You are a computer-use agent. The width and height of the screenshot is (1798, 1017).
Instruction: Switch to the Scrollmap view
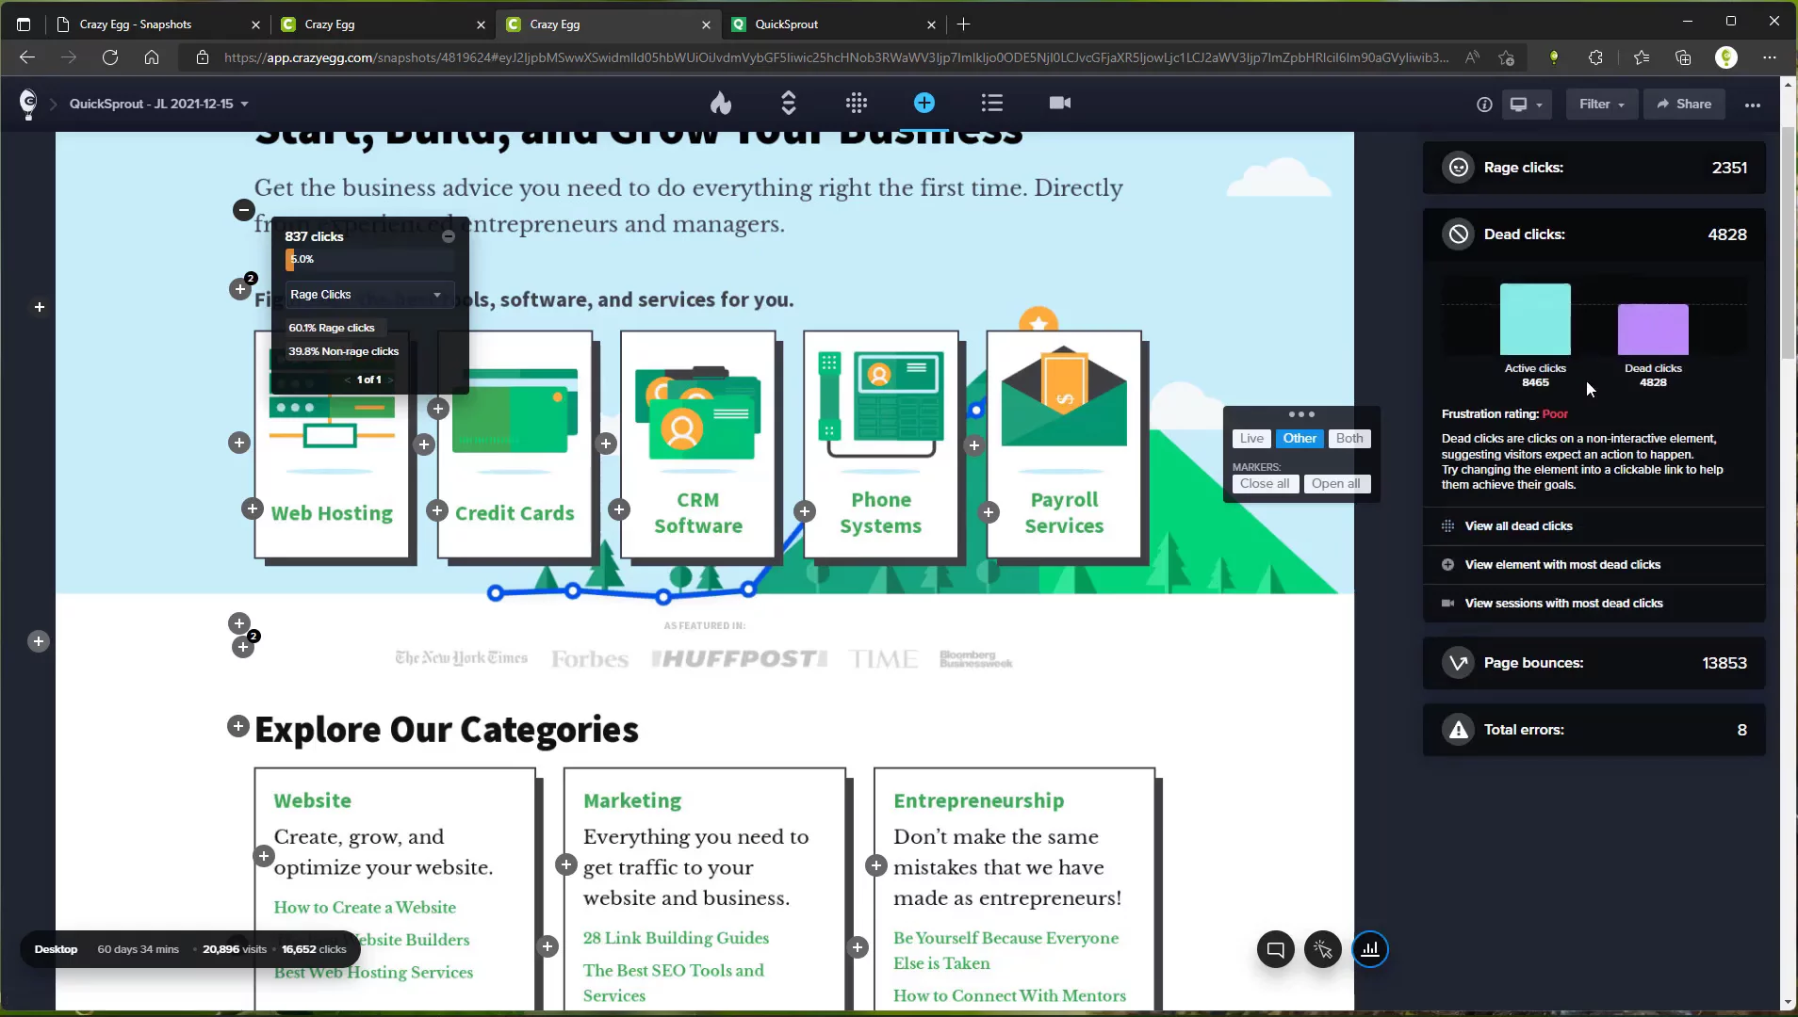click(789, 104)
